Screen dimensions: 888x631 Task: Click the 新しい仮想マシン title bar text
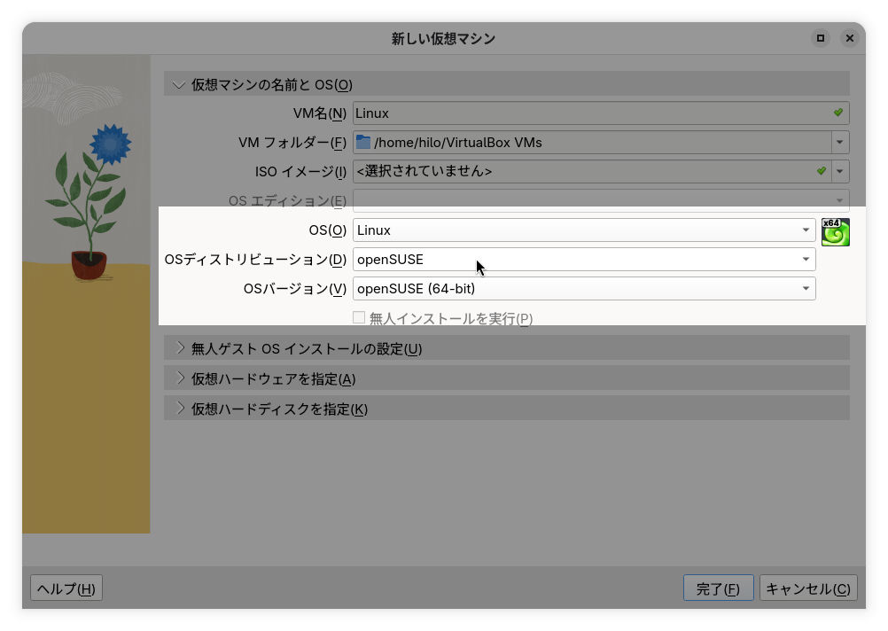tap(443, 38)
